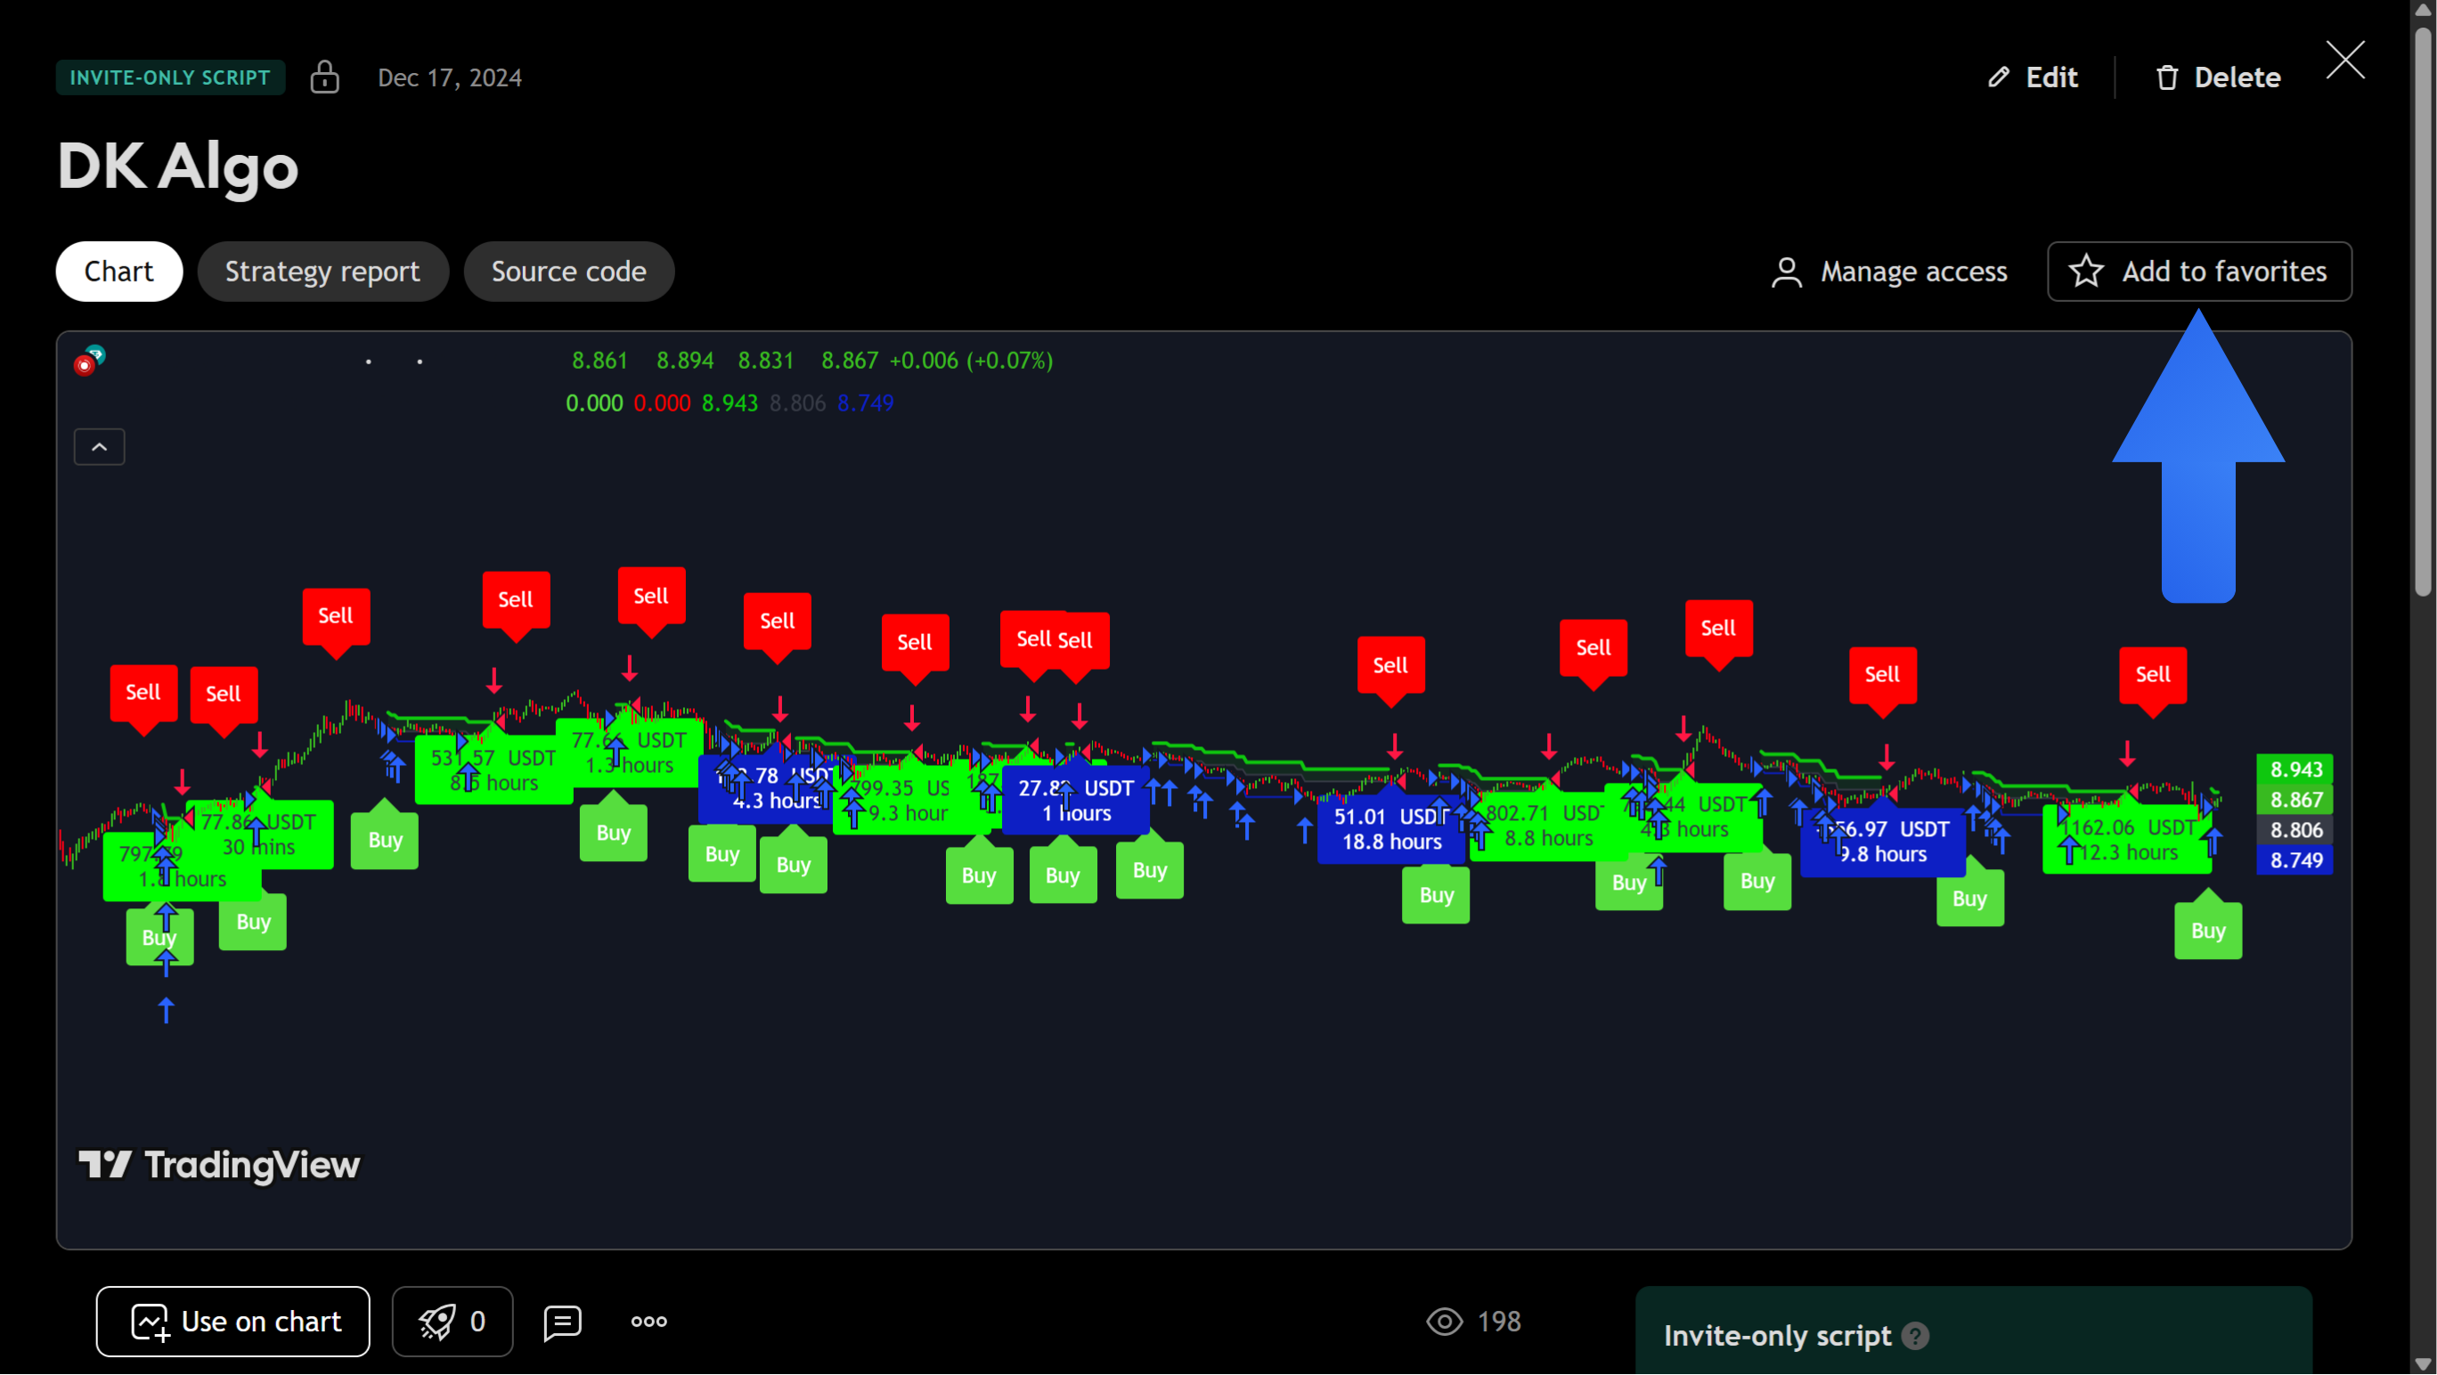This screenshot has height=1375, width=2437.
Task: Switch to the Strategy report tab
Action: tap(322, 272)
